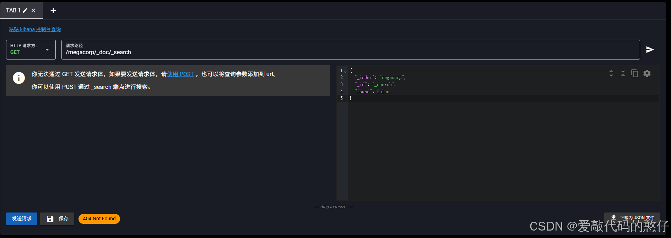The image size is (671, 238).
Task: Click the POST _search hint text
Action: (x=92, y=87)
